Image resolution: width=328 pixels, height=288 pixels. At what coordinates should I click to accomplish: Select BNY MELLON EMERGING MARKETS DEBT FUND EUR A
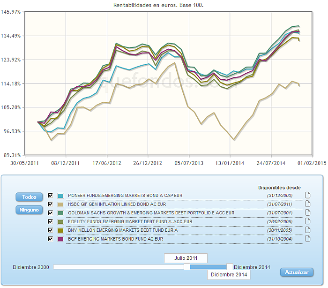point(123,230)
